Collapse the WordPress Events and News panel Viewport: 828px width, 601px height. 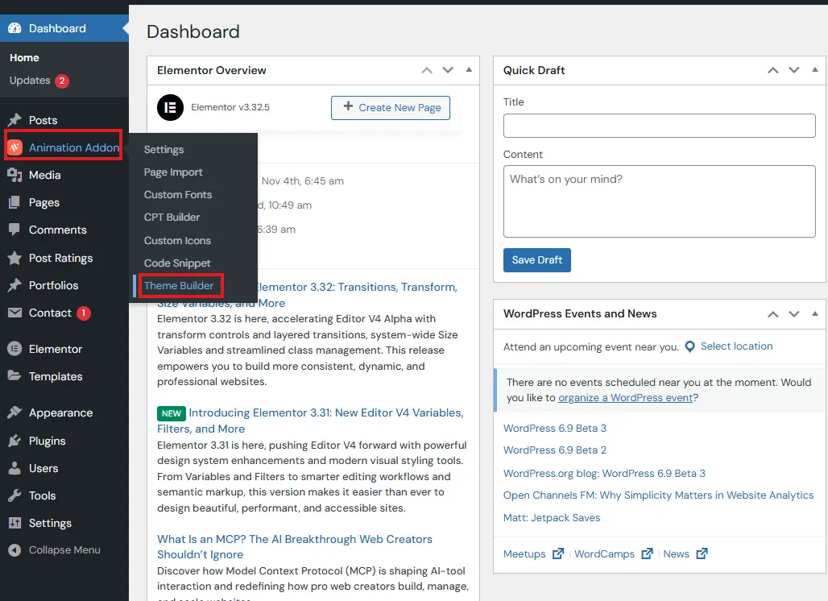point(815,313)
